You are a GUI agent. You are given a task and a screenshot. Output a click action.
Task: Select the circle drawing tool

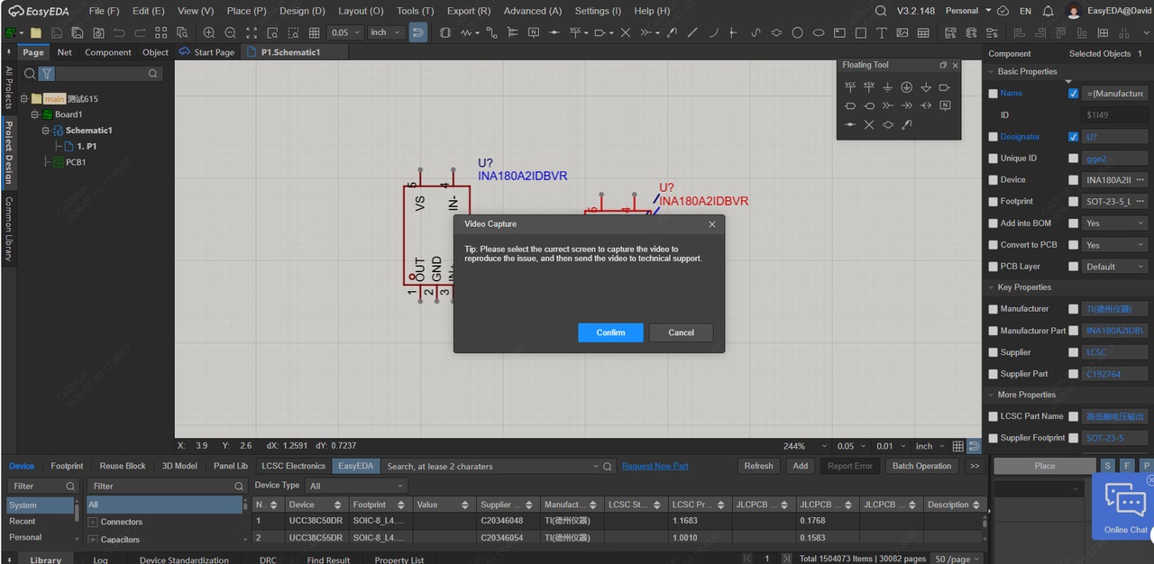pyautogui.click(x=797, y=32)
